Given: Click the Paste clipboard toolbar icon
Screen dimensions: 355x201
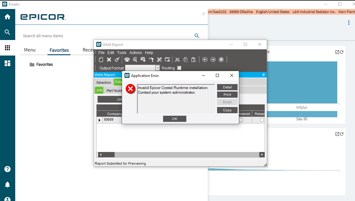Looking at the screenshot, I should pos(193,60).
